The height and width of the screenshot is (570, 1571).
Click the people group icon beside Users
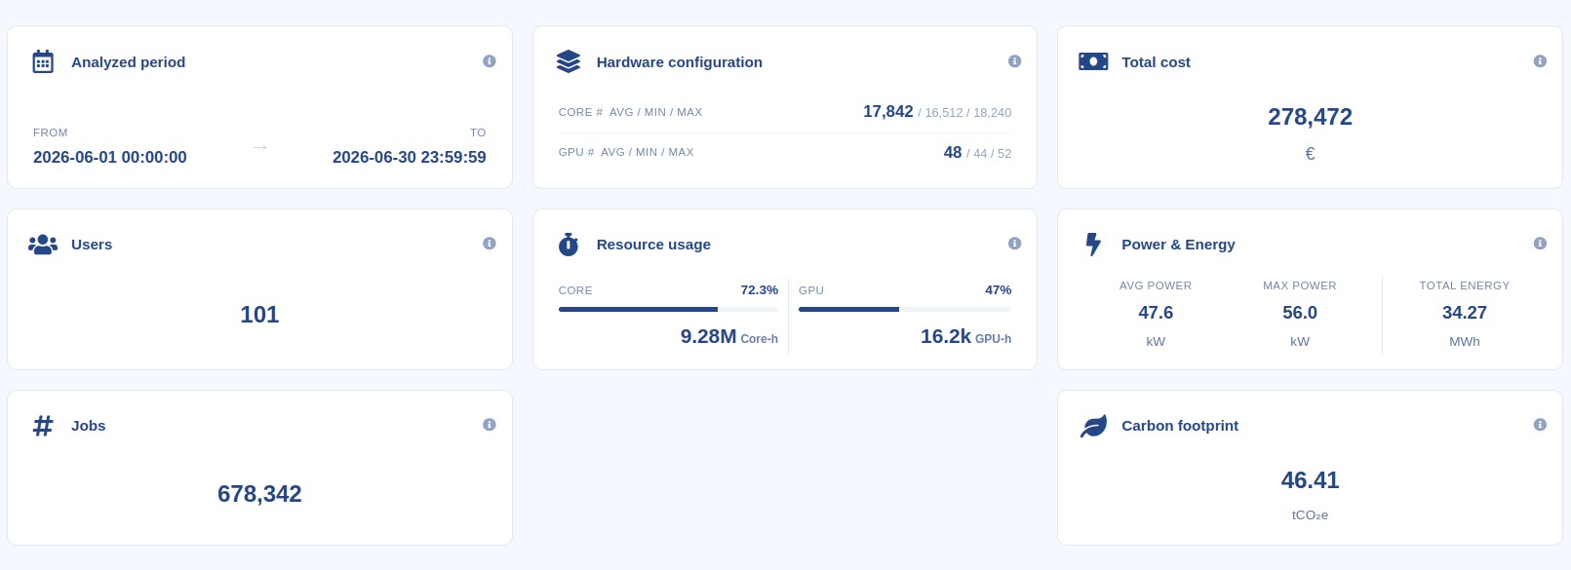click(43, 245)
